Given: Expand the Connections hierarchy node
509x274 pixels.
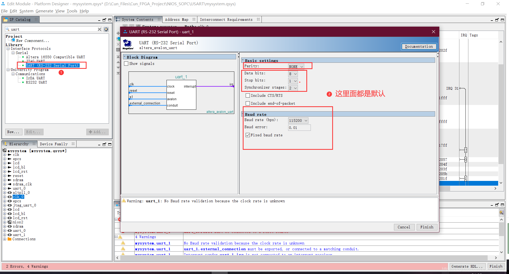Looking at the screenshot, I should (4, 239).
